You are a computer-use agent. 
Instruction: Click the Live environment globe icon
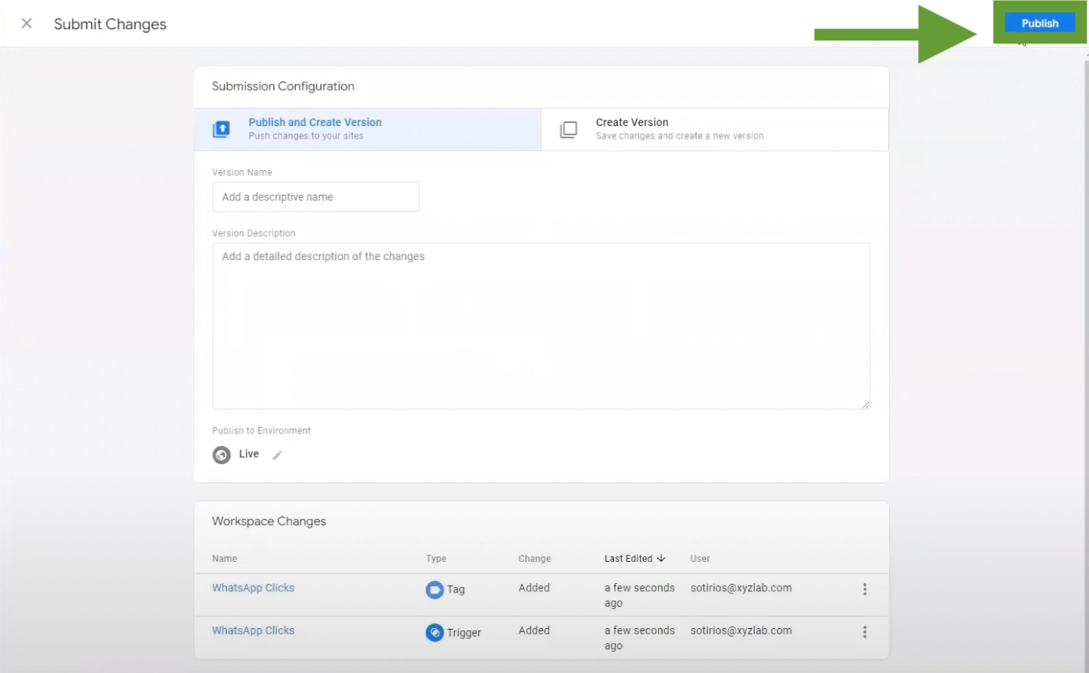point(221,455)
